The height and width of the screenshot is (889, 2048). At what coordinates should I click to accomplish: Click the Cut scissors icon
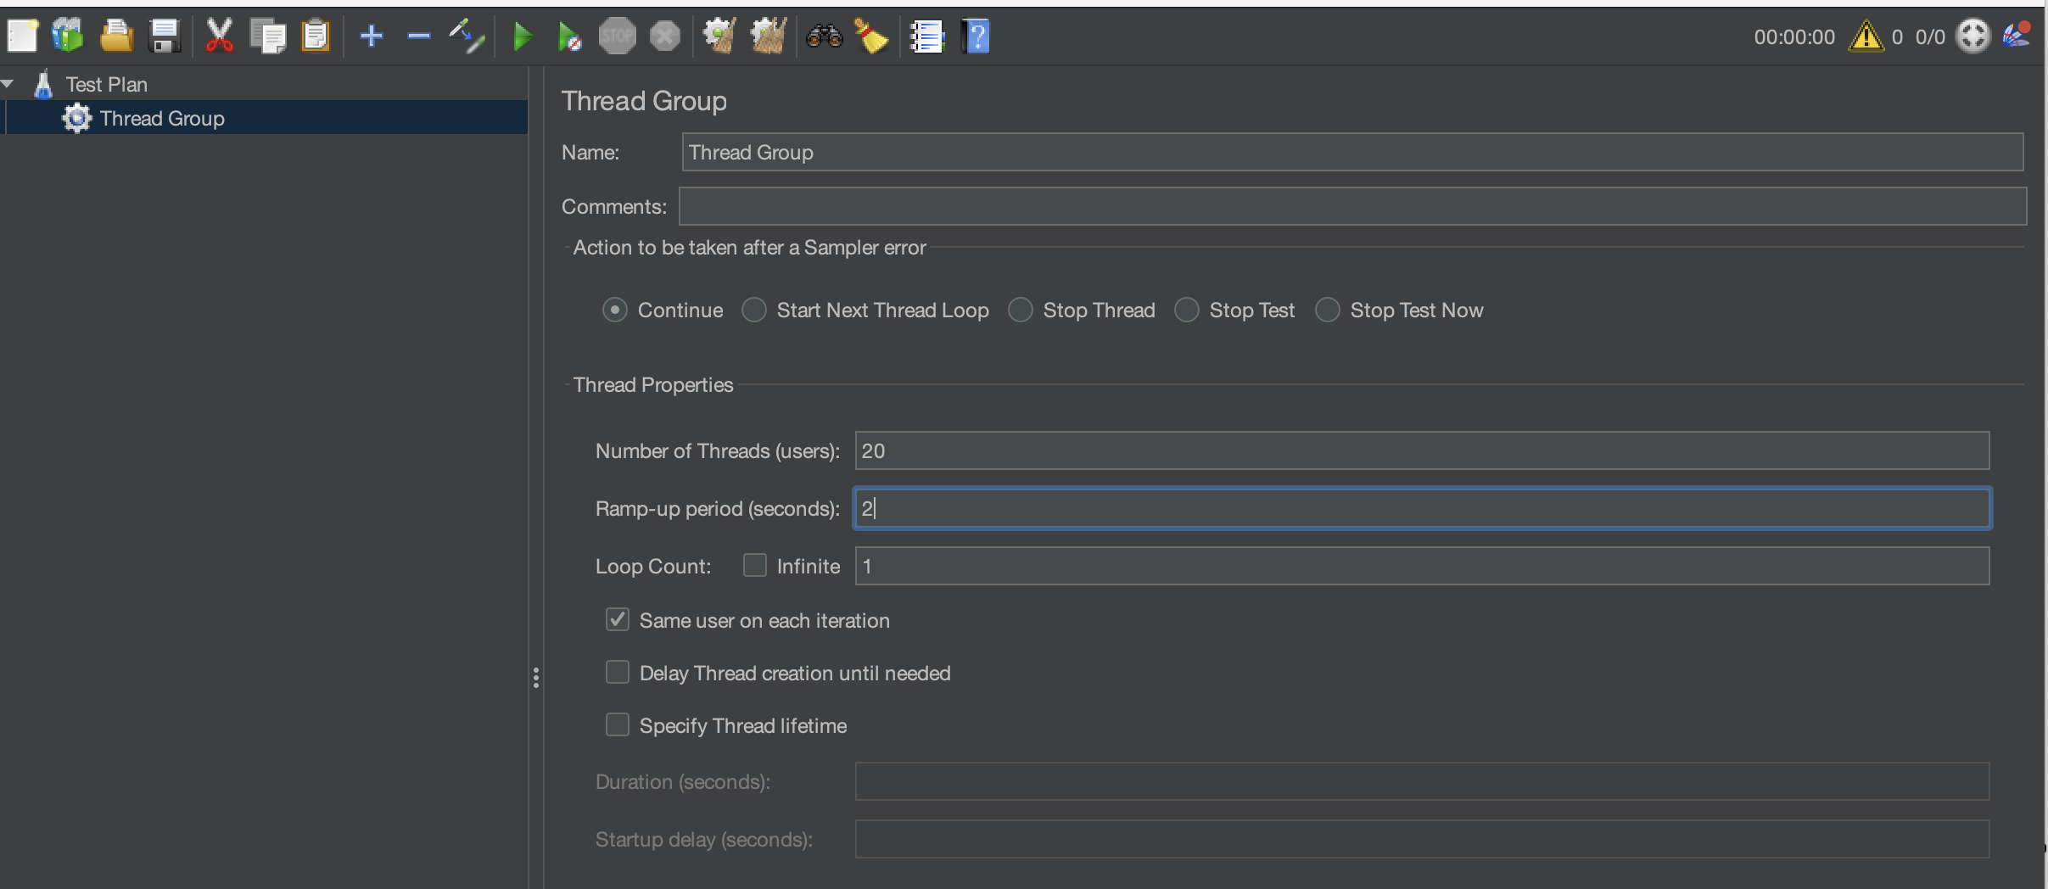[219, 36]
